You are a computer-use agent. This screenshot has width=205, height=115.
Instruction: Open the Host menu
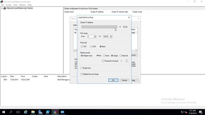tap(15, 5)
